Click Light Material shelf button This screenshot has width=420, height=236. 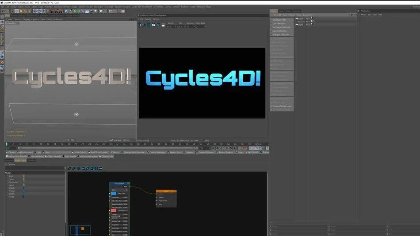point(36,156)
